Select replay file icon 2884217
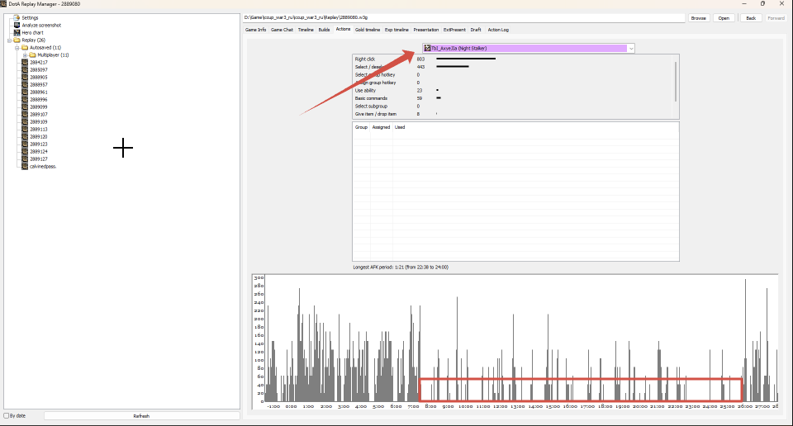 pos(25,62)
